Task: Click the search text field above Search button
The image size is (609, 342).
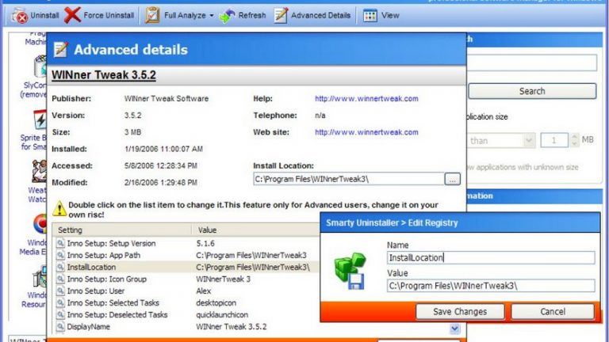Action: pos(532,63)
